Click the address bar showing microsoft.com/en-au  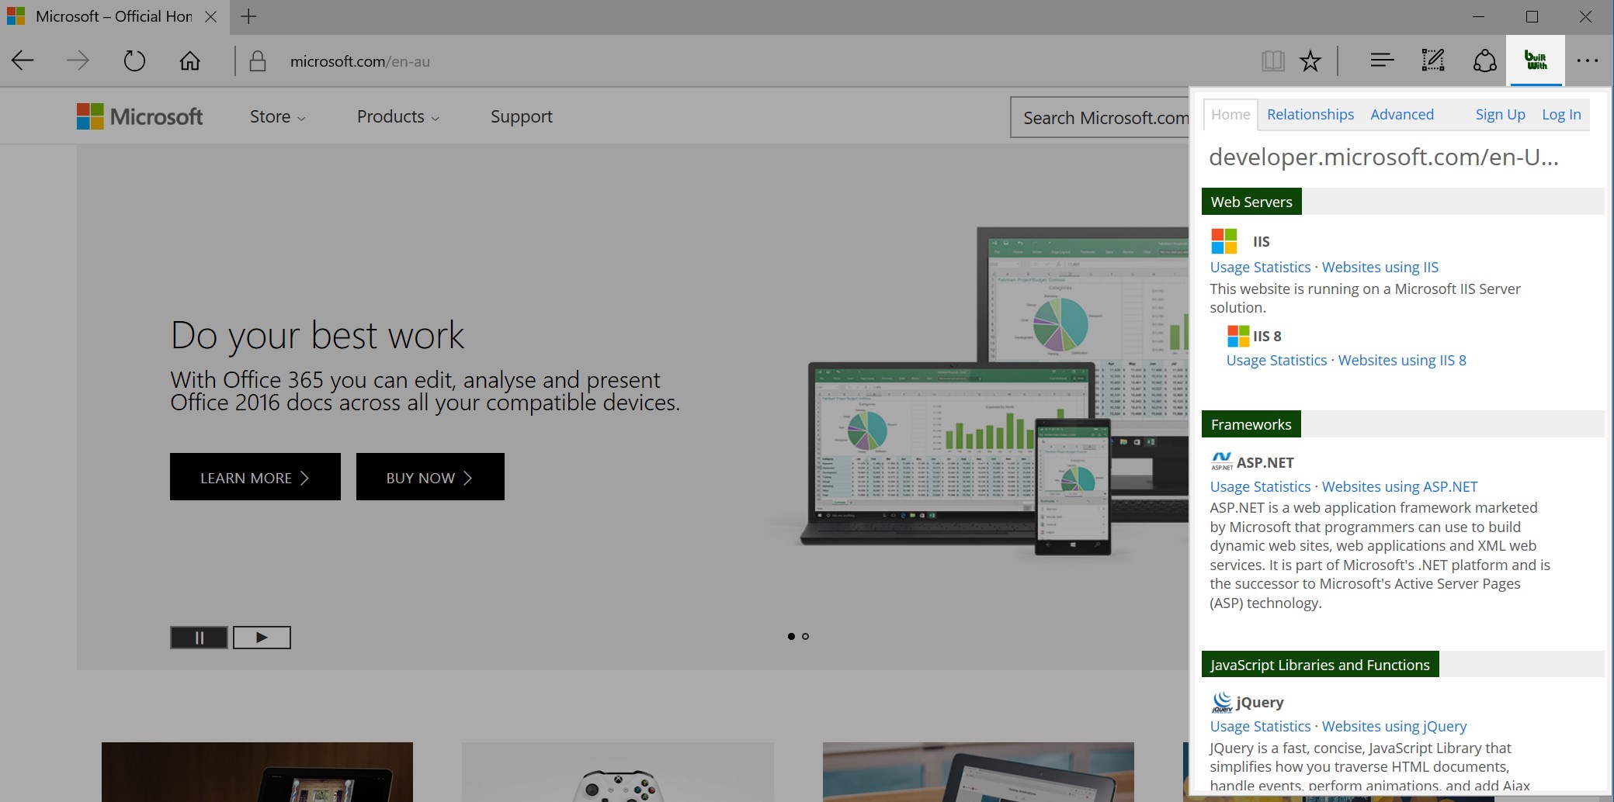359,61
